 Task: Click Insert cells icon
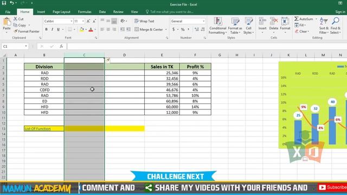point(262,22)
